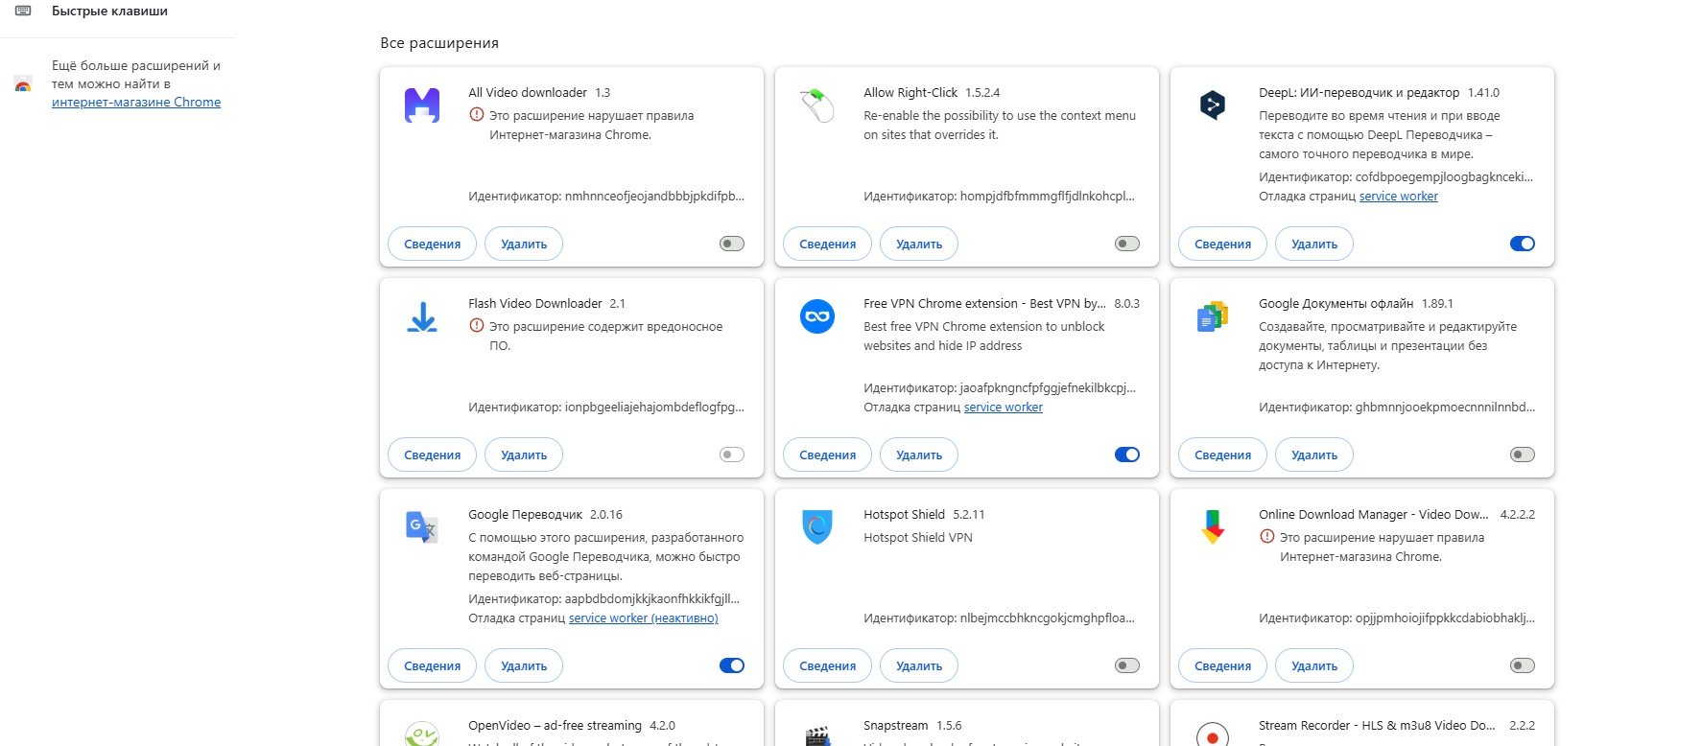
Task: Enable the Hotspot Shield toggle
Action: 1127,665
